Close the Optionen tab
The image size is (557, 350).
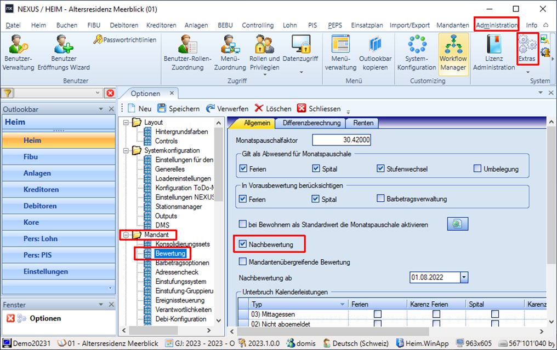(x=172, y=93)
